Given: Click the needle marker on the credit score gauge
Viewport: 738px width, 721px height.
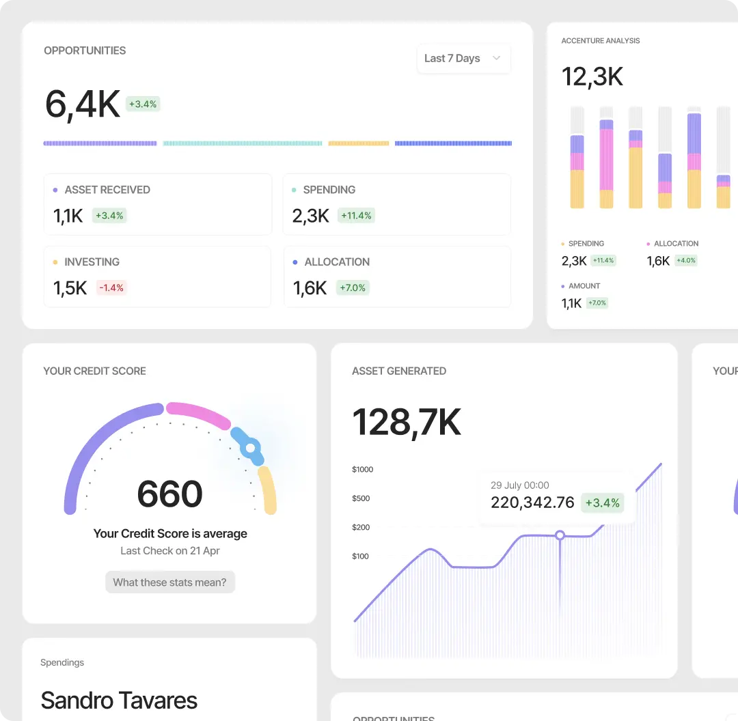Looking at the screenshot, I should pos(251,447).
